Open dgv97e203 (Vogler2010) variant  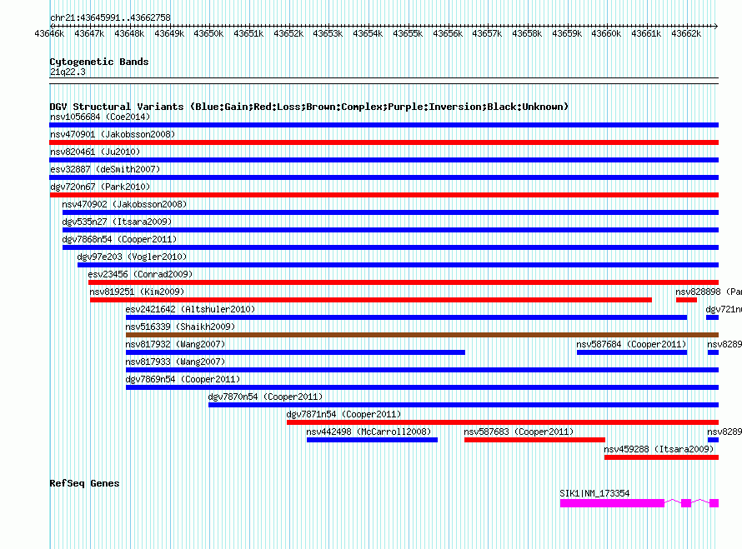point(132,257)
